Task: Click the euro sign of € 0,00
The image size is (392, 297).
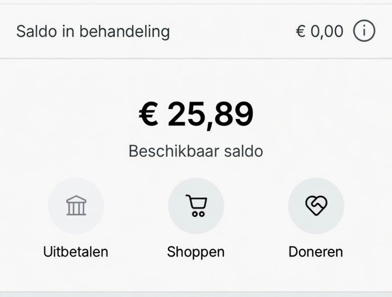Action: click(x=300, y=31)
